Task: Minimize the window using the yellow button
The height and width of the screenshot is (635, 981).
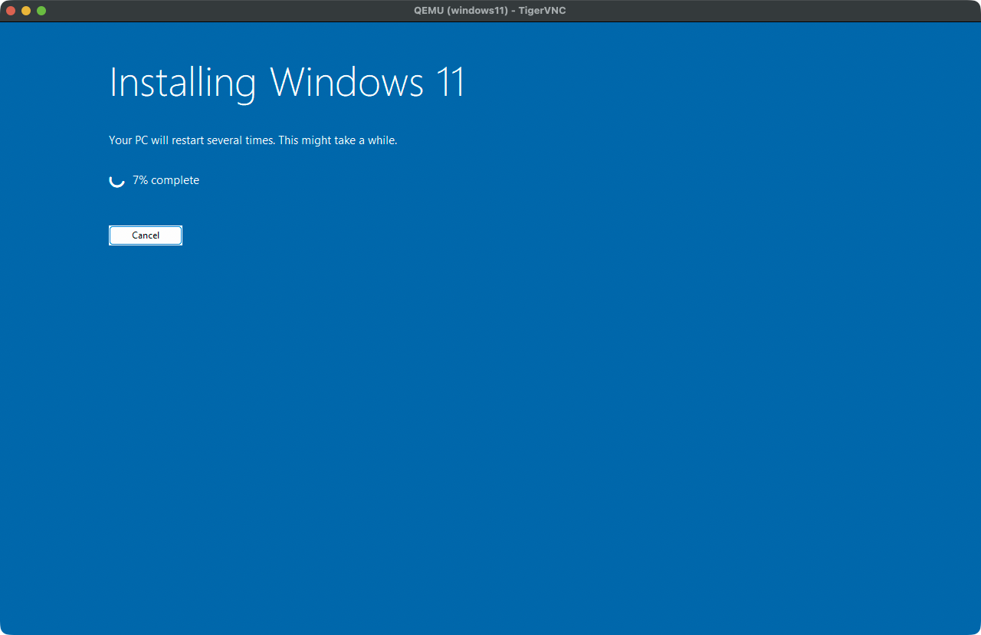Action: [x=26, y=11]
